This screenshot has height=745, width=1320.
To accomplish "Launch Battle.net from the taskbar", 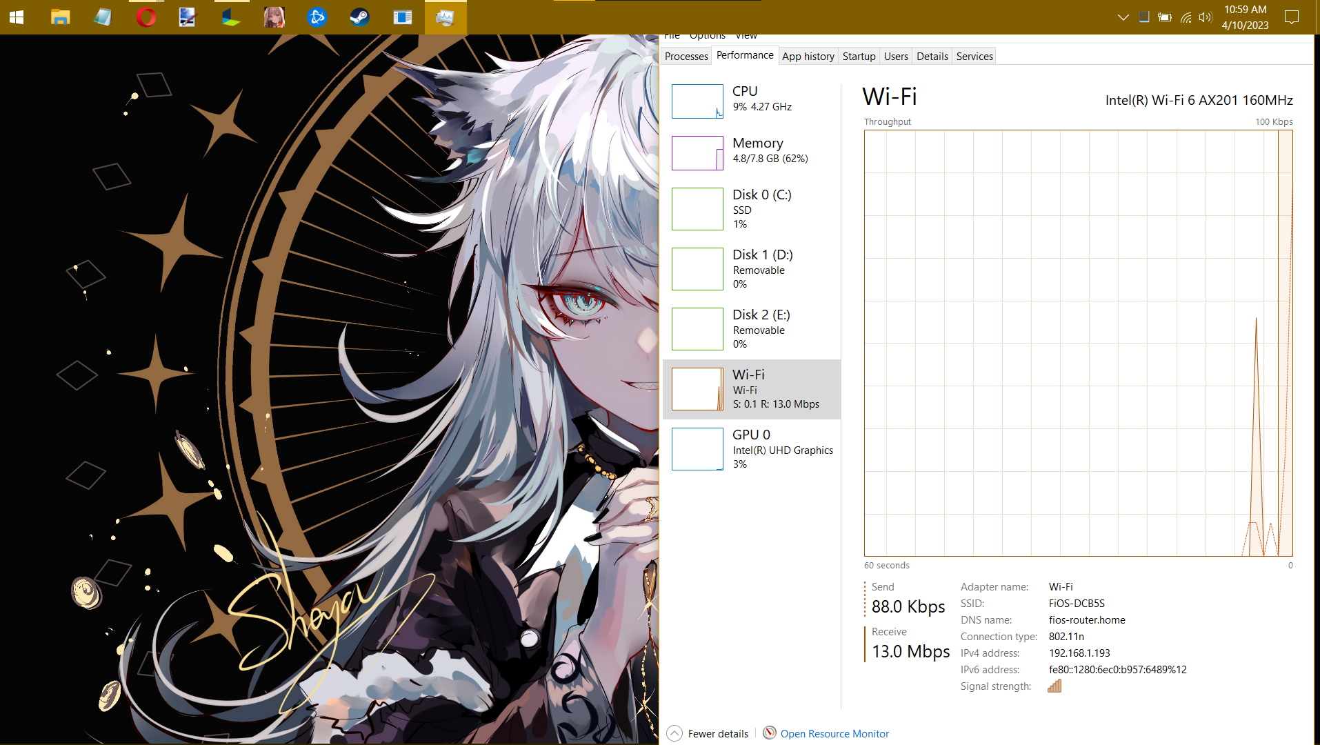I will pos(317,17).
